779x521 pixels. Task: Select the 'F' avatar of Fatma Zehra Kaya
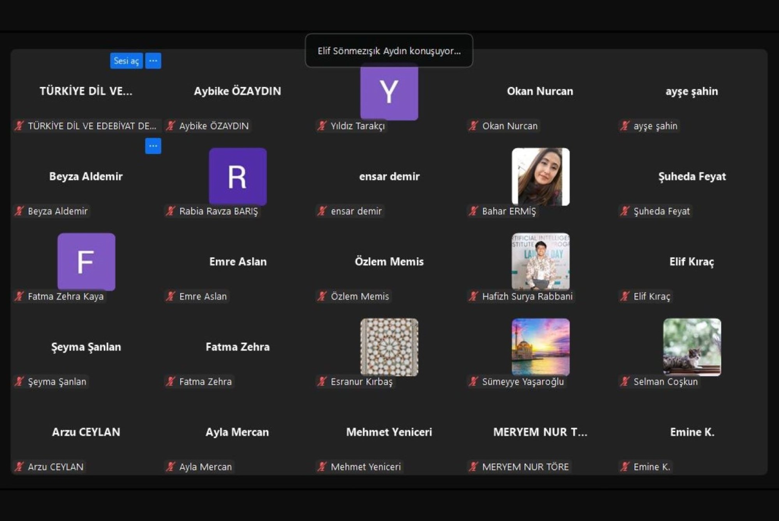click(x=86, y=261)
